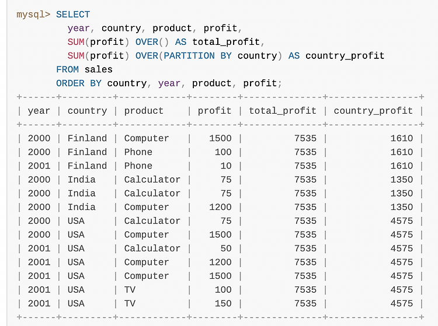Click the profit value 150 in last row
The image size is (438, 326).
click(223, 303)
